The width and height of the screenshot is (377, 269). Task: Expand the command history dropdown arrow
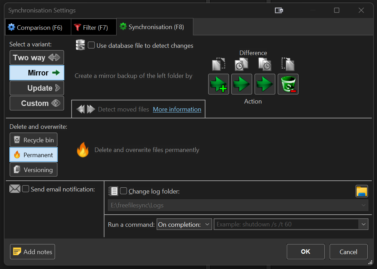click(363, 224)
